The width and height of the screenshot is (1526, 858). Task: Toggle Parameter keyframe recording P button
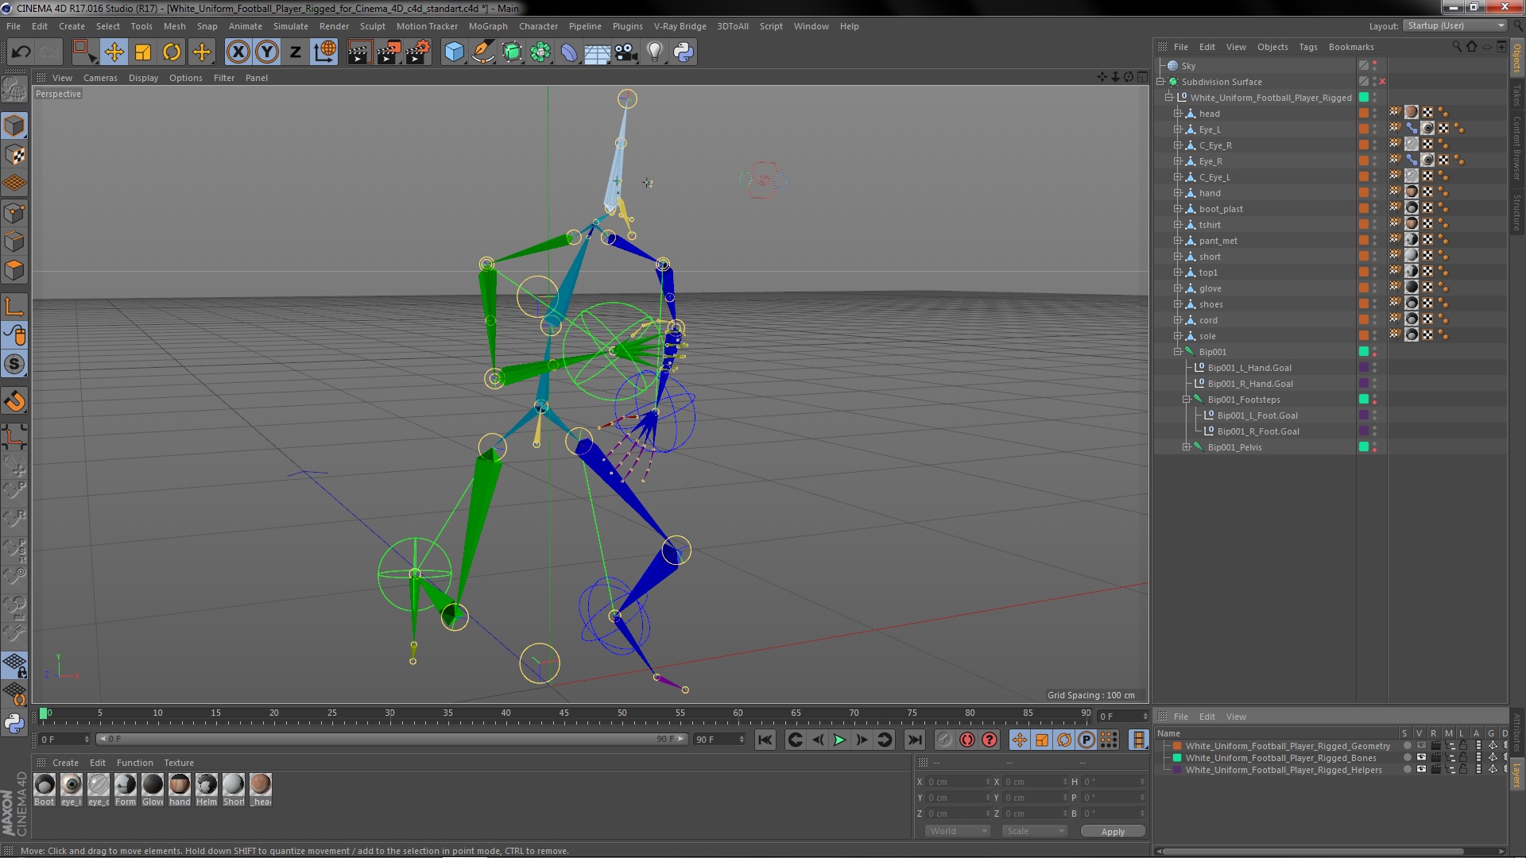point(1086,740)
